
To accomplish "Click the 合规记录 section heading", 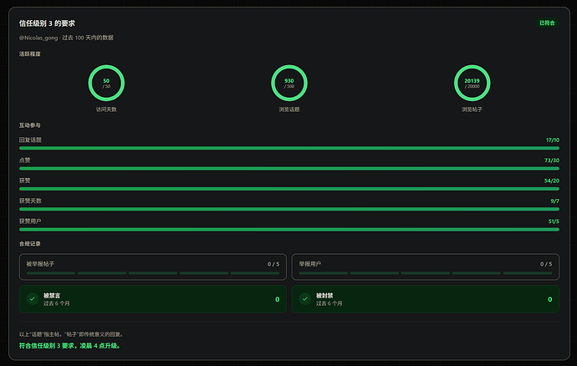I will 30,243.
